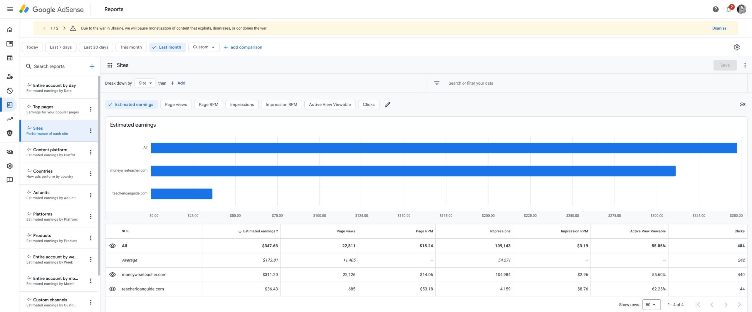Open the Show rows 50 dropdown
752x312 pixels.
[651, 305]
